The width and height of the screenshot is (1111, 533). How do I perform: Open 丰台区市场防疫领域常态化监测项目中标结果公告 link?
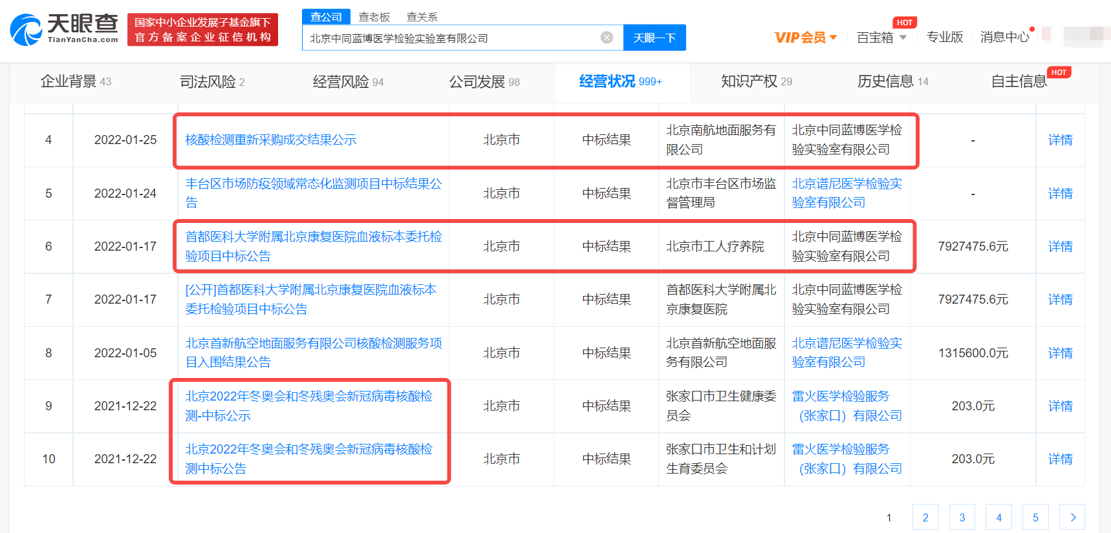pyautogui.click(x=314, y=193)
